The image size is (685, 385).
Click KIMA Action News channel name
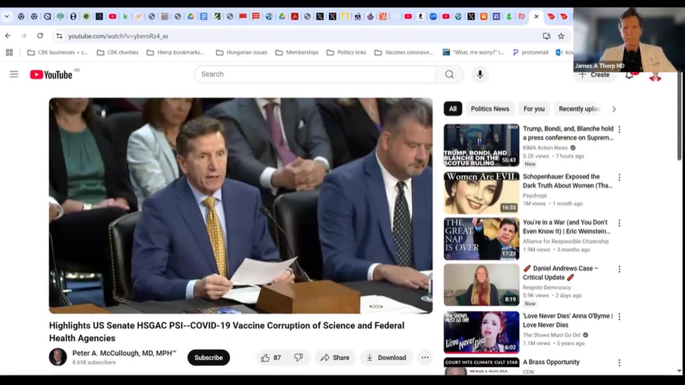pyautogui.click(x=545, y=148)
